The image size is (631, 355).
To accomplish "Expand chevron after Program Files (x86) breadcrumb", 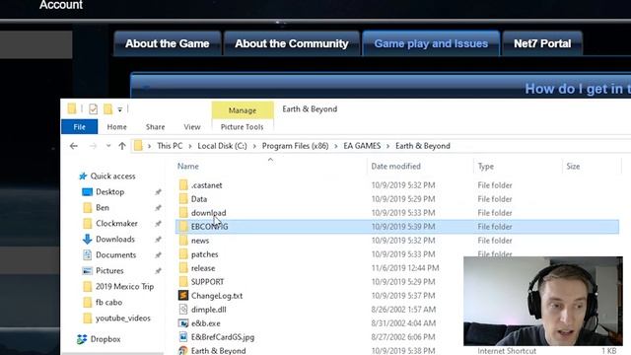I will coord(336,146).
